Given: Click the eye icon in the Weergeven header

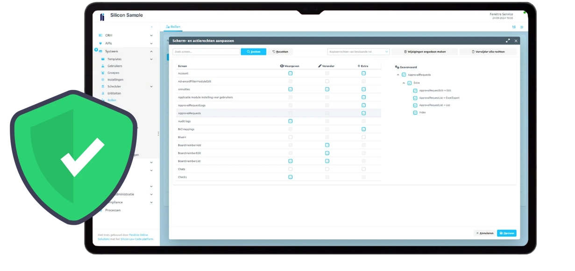Looking at the screenshot, I should [x=282, y=66].
